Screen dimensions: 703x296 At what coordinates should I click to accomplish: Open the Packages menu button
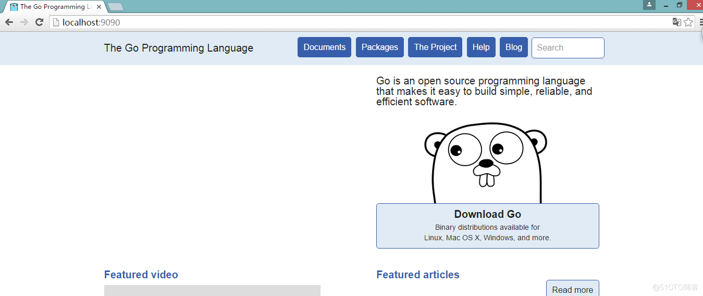(x=379, y=47)
